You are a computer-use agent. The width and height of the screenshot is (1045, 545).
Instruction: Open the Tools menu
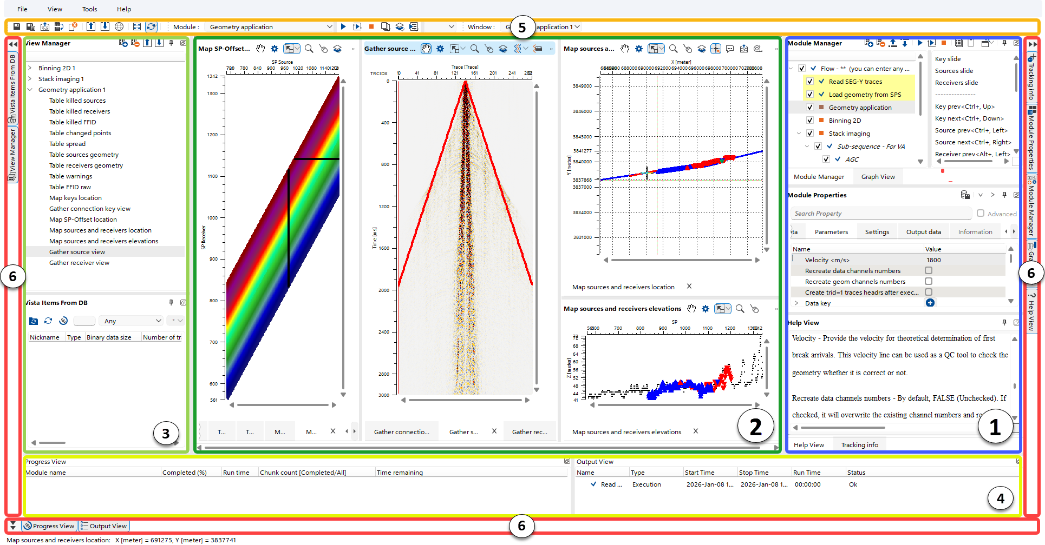[90, 9]
